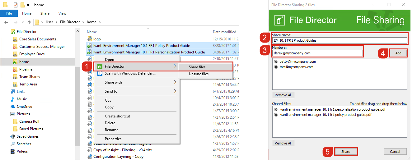Screen dimensions: 417x160
Task: Click the Up arrow navigation icon
Action: pyautogui.click(x=29, y=22)
